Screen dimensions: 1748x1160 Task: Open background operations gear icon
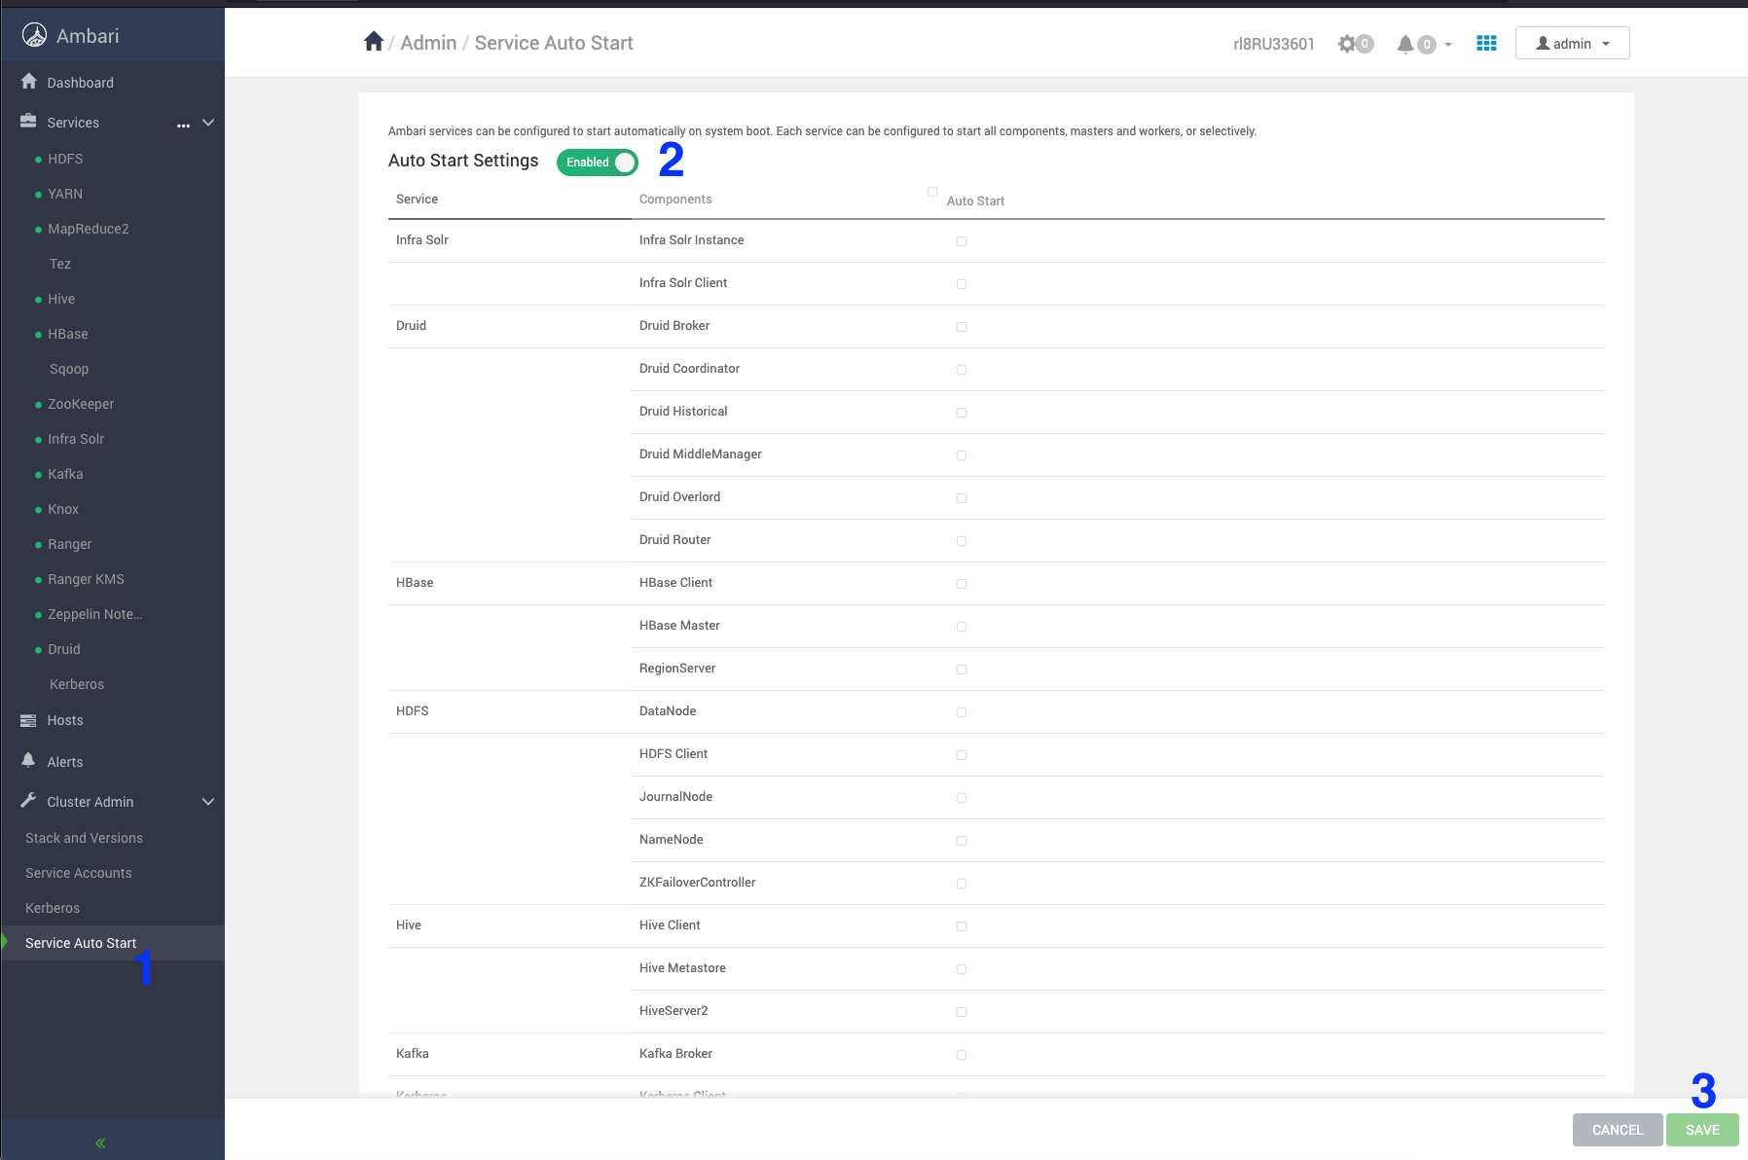pos(1347,44)
